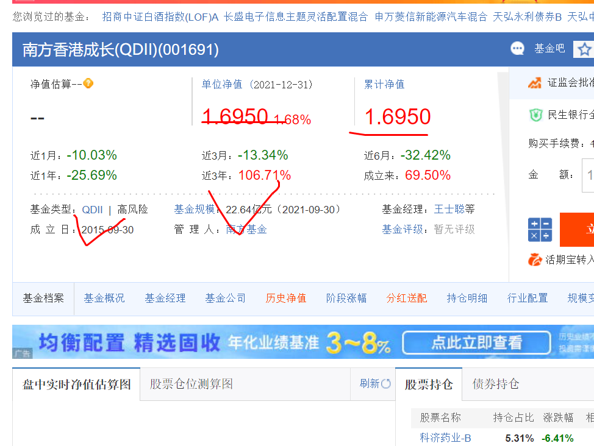594x446 pixels.
Task: Click the 涨跌幅 column header
Action: 558,417
